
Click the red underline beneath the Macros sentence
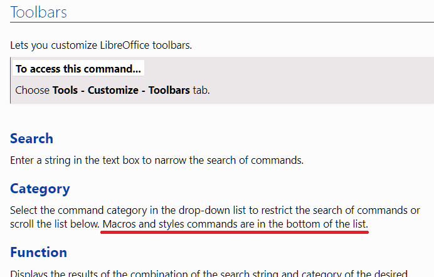pyautogui.click(x=235, y=233)
